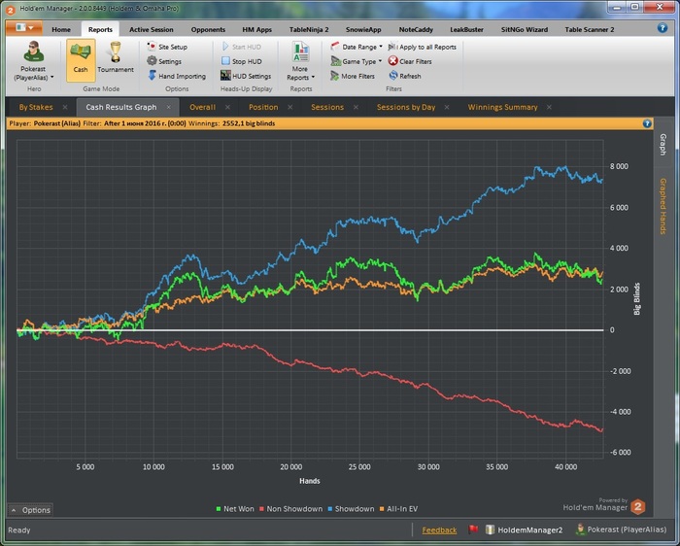Open application menu orange button
The width and height of the screenshot is (680, 546).
tap(24, 28)
